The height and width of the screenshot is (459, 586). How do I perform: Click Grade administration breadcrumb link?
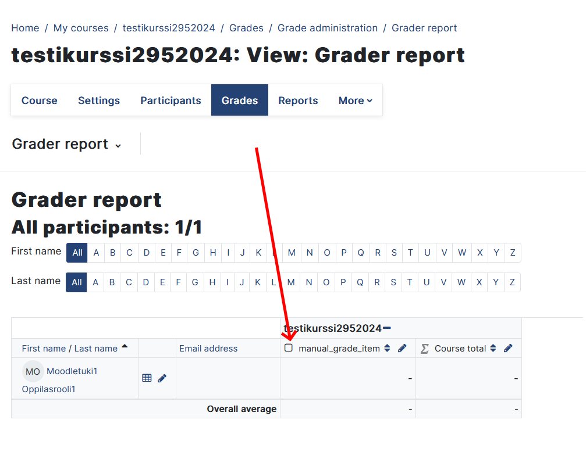pos(328,28)
